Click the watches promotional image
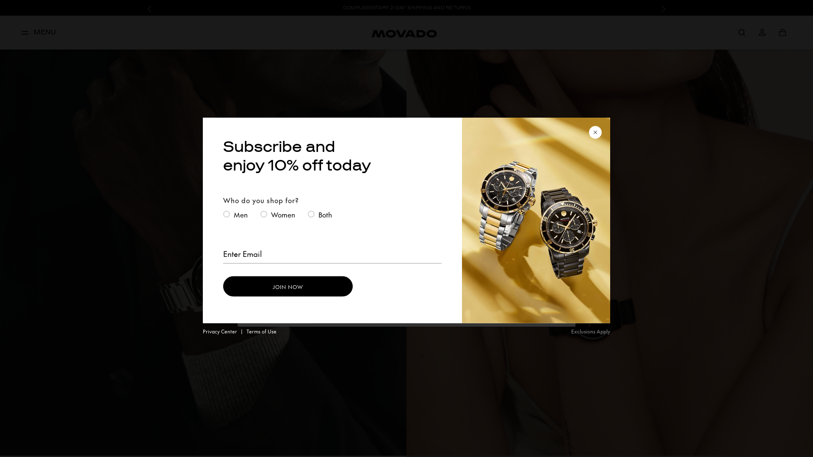The image size is (813, 457). (536, 220)
